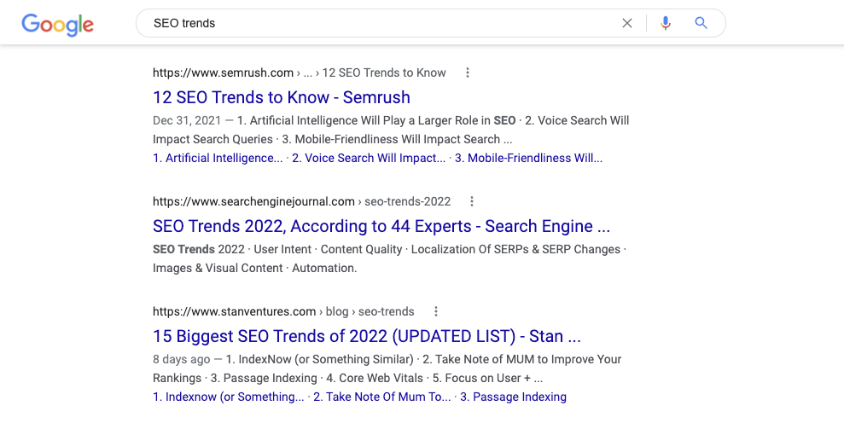Screen dimensions: 844x429
Task: Open SEO Trends 2022, According to 44 Experts
Action: click(x=381, y=226)
